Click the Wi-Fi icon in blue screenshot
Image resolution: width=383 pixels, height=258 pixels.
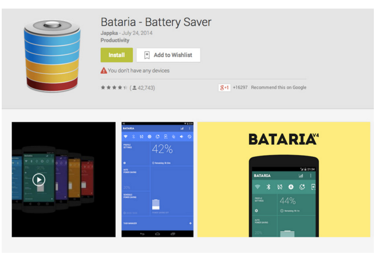[125, 137]
